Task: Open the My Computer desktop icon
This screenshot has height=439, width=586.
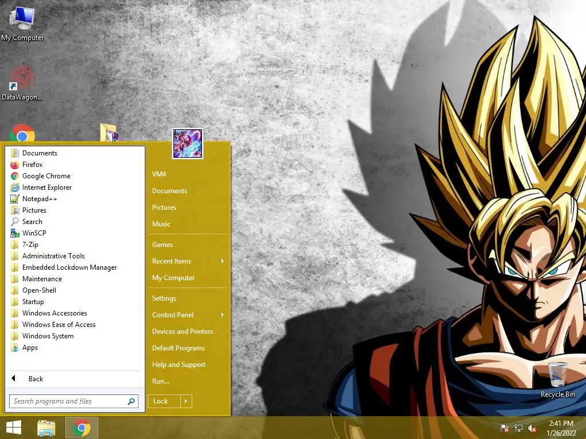Action: click(x=22, y=23)
